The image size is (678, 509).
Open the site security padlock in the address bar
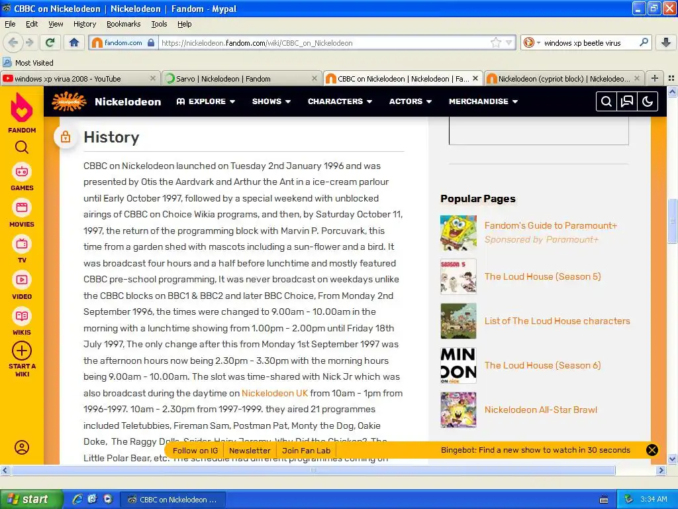[151, 42]
